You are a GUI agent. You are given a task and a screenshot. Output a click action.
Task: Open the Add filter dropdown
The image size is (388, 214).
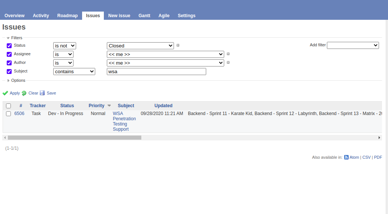tap(353, 45)
